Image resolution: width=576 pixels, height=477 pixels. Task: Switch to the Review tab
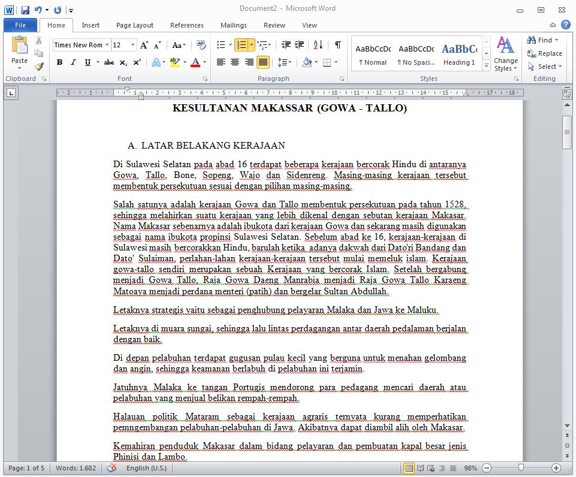point(275,25)
